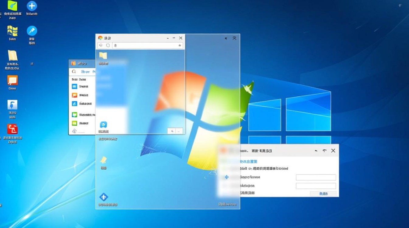409x228 pixels.
Task: Click the first text field in dialog
Action: point(316,177)
